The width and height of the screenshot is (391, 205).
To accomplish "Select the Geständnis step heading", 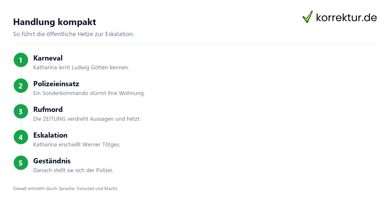I will [52, 161].
